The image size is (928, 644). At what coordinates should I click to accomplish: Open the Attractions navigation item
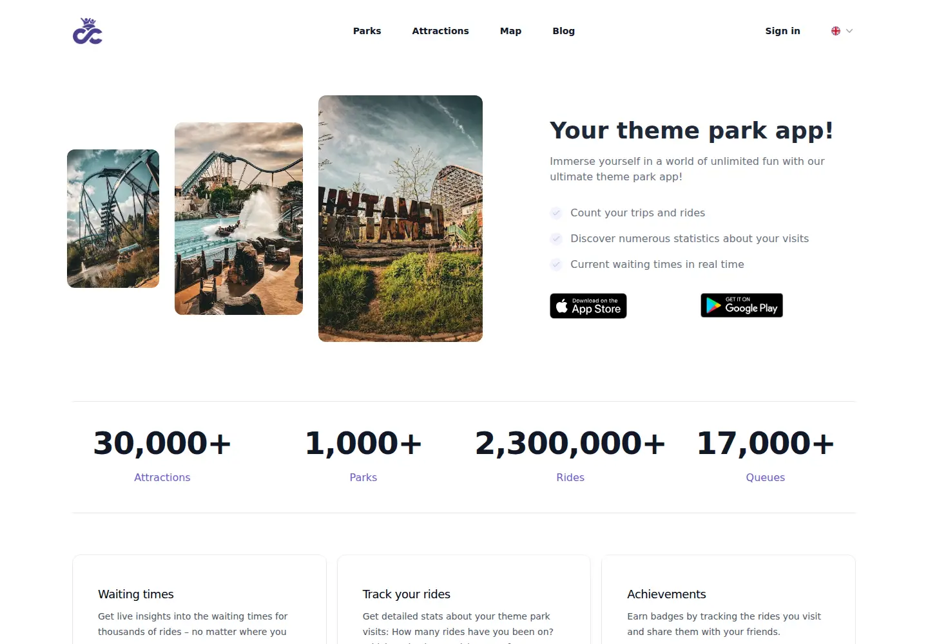click(x=440, y=31)
